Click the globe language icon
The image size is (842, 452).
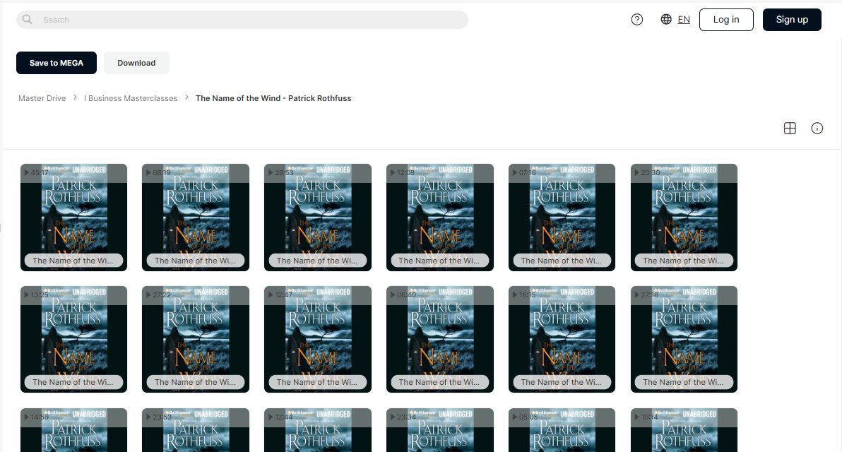tap(666, 19)
